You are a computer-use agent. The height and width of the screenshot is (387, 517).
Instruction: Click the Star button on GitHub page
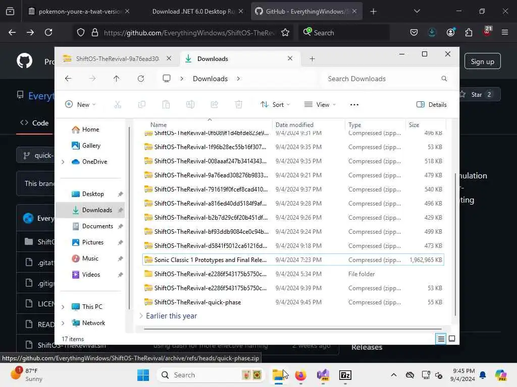tap(481, 94)
